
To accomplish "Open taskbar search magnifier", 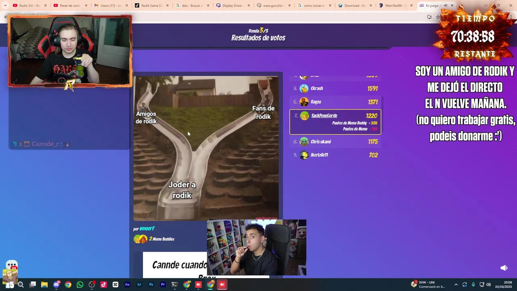I will click(21, 285).
